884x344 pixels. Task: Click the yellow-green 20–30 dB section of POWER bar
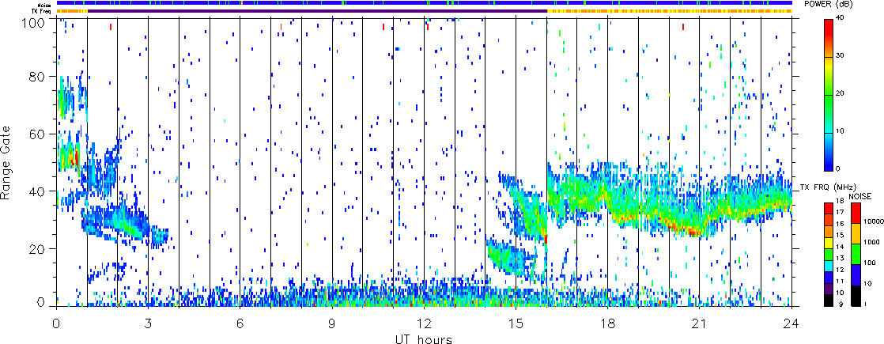pos(829,76)
